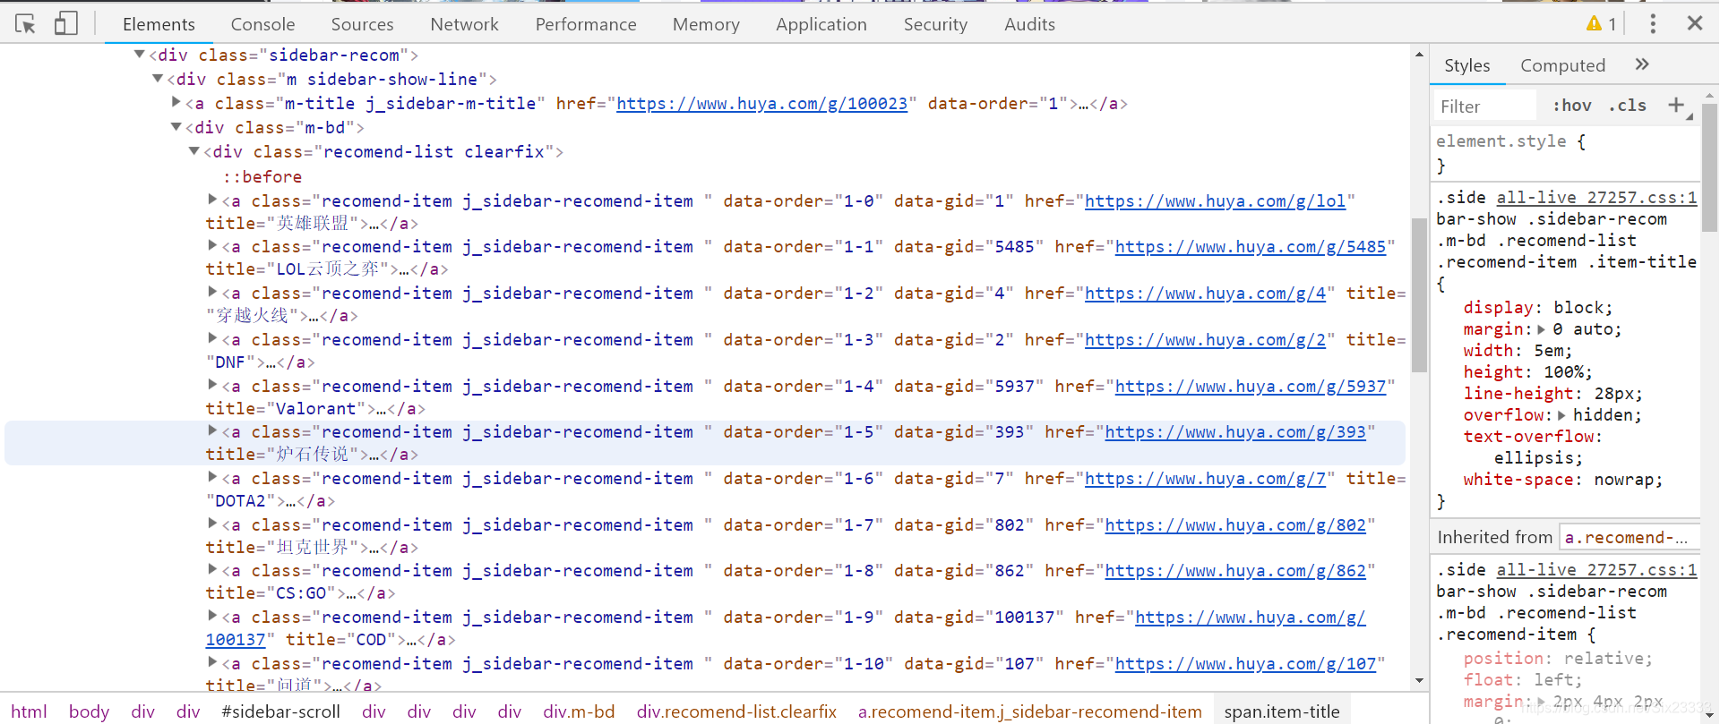Select the span.item-title breadcrumb
Viewport: 1720px width, 724px height.
(1282, 711)
